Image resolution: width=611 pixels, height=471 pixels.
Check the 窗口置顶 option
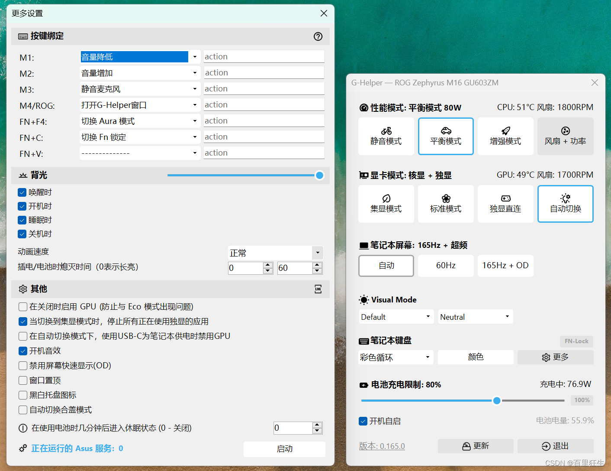[23, 380]
